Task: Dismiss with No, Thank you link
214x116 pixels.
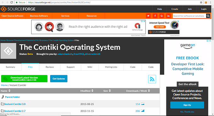Action: point(187,112)
